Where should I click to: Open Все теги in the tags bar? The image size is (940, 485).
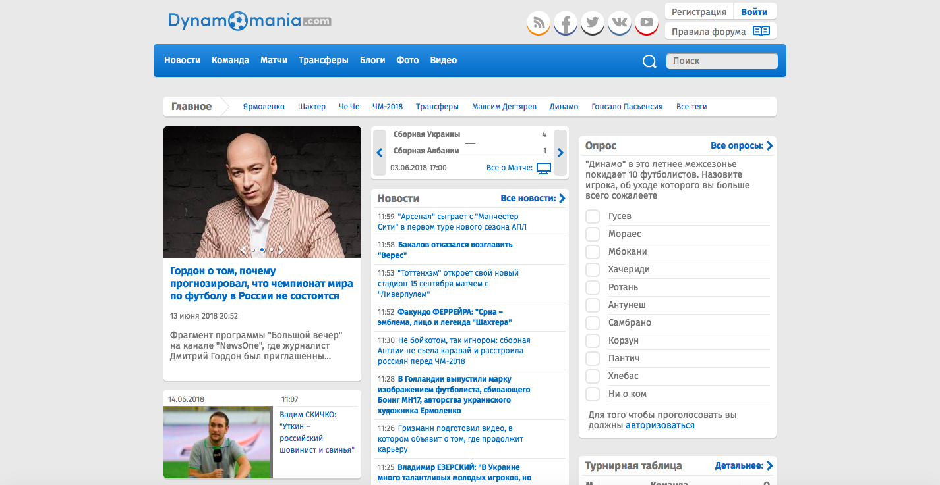[x=691, y=107]
